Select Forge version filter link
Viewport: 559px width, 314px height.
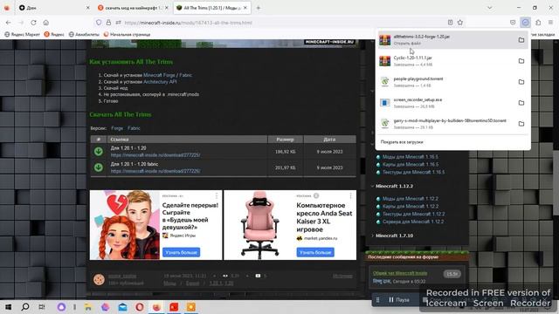[x=117, y=128]
